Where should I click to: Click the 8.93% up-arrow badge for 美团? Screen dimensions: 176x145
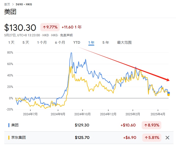152,125
